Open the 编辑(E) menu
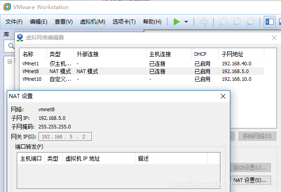The image size is (281, 192). [38, 22]
